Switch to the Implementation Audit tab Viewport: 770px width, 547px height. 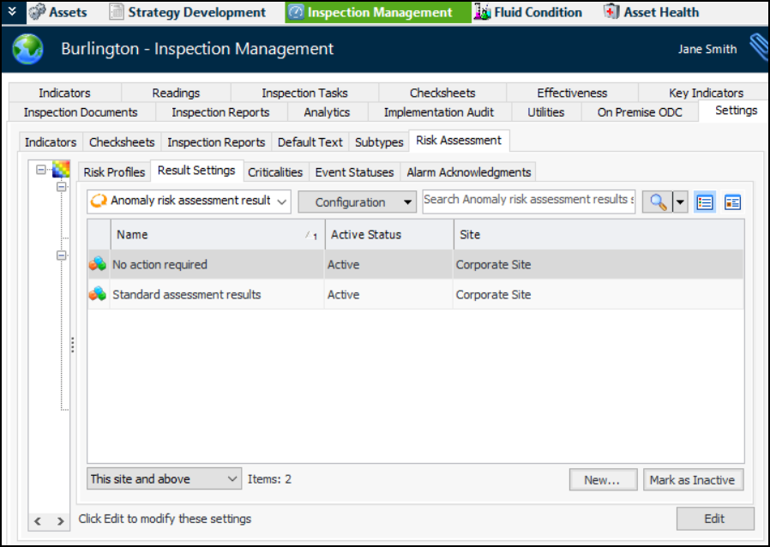click(x=439, y=112)
